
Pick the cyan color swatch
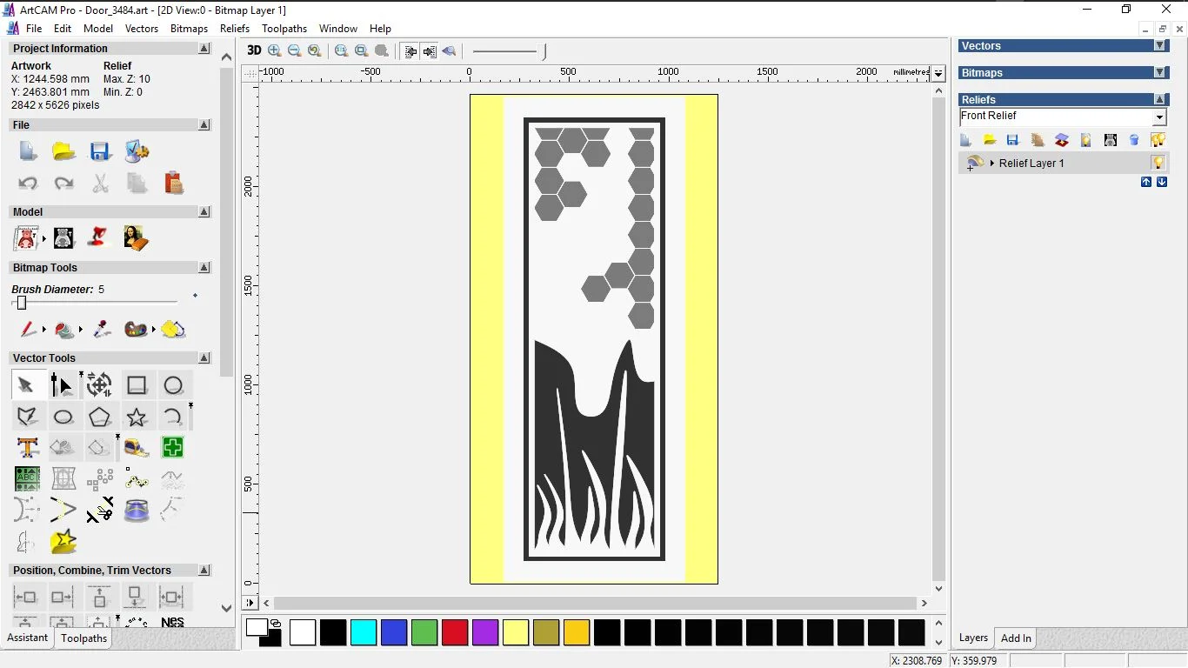coord(364,632)
